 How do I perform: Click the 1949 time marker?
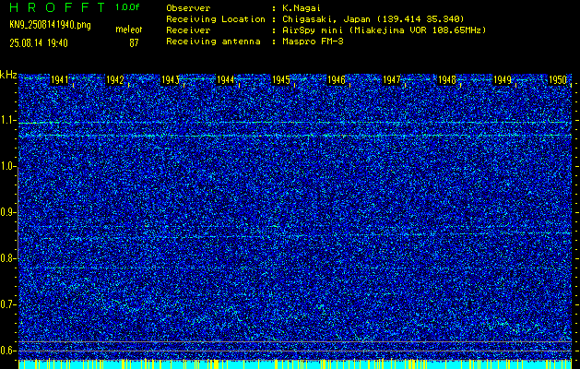pos(503,80)
